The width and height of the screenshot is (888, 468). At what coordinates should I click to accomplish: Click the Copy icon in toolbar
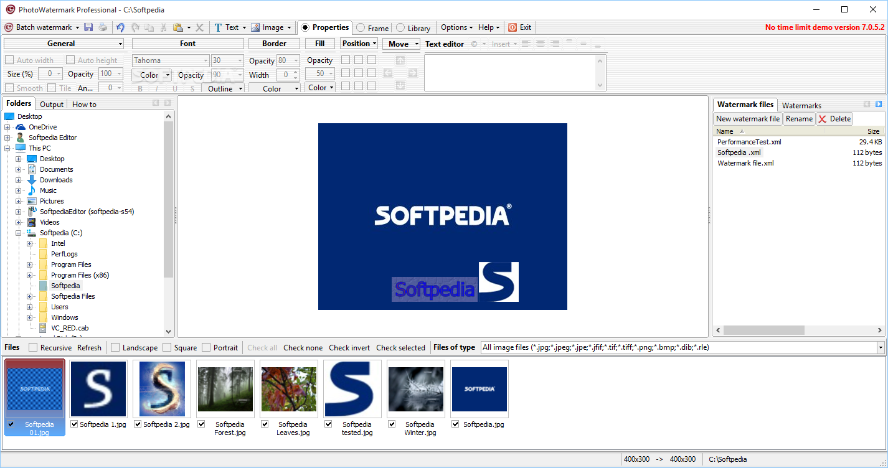tap(149, 27)
